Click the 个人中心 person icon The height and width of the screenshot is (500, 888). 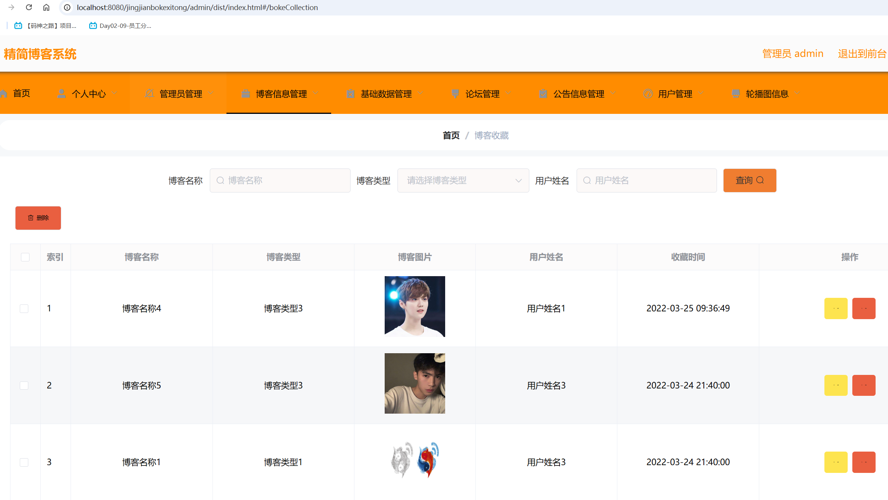click(x=61, y=94)
